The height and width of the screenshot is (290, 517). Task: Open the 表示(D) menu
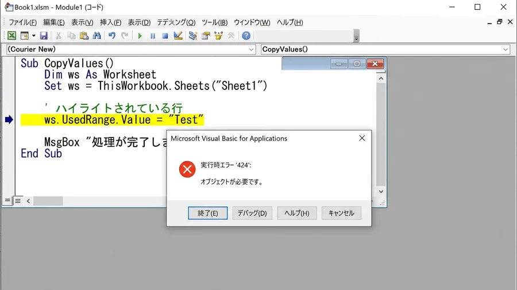[139, 22]
